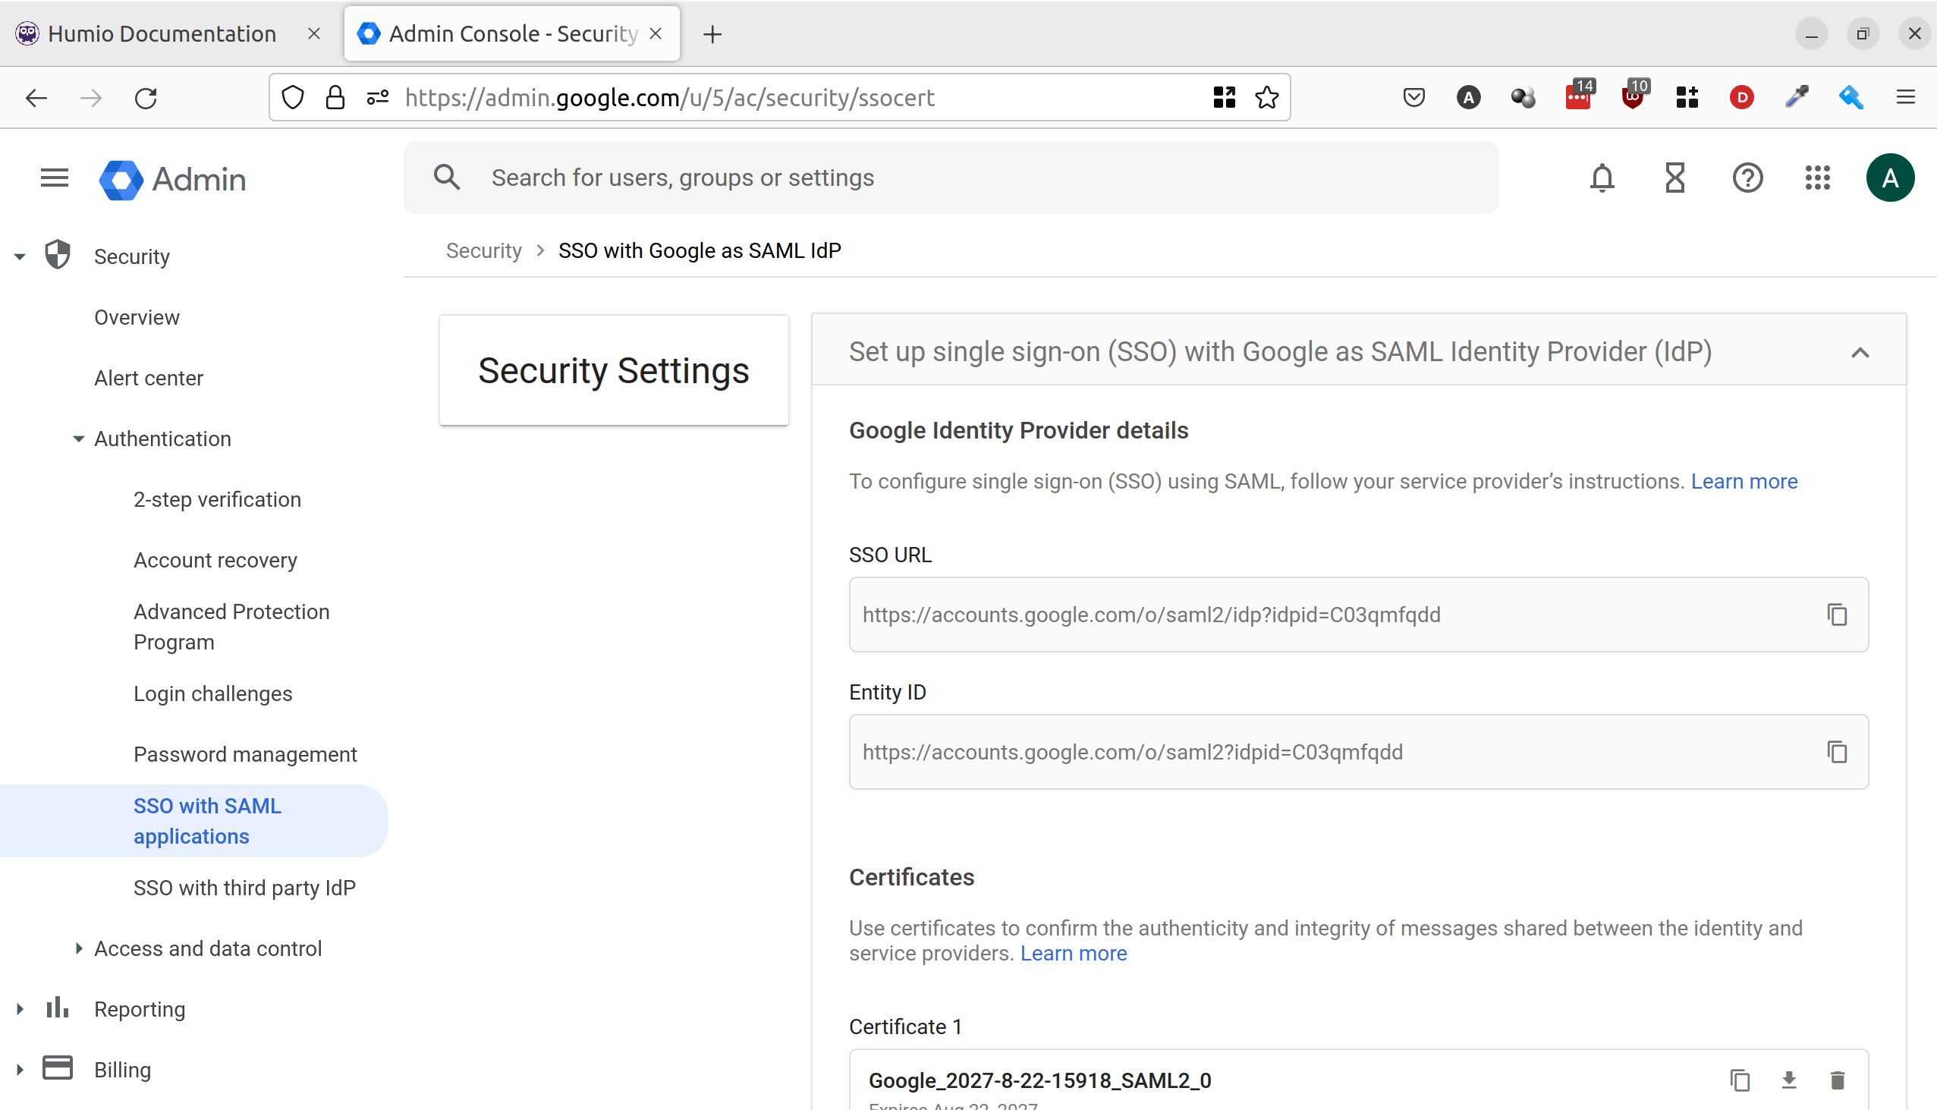This screenshot has height=1110, width=1937.
Task: Open the help menu
Action: click(x=1747, y=177)
